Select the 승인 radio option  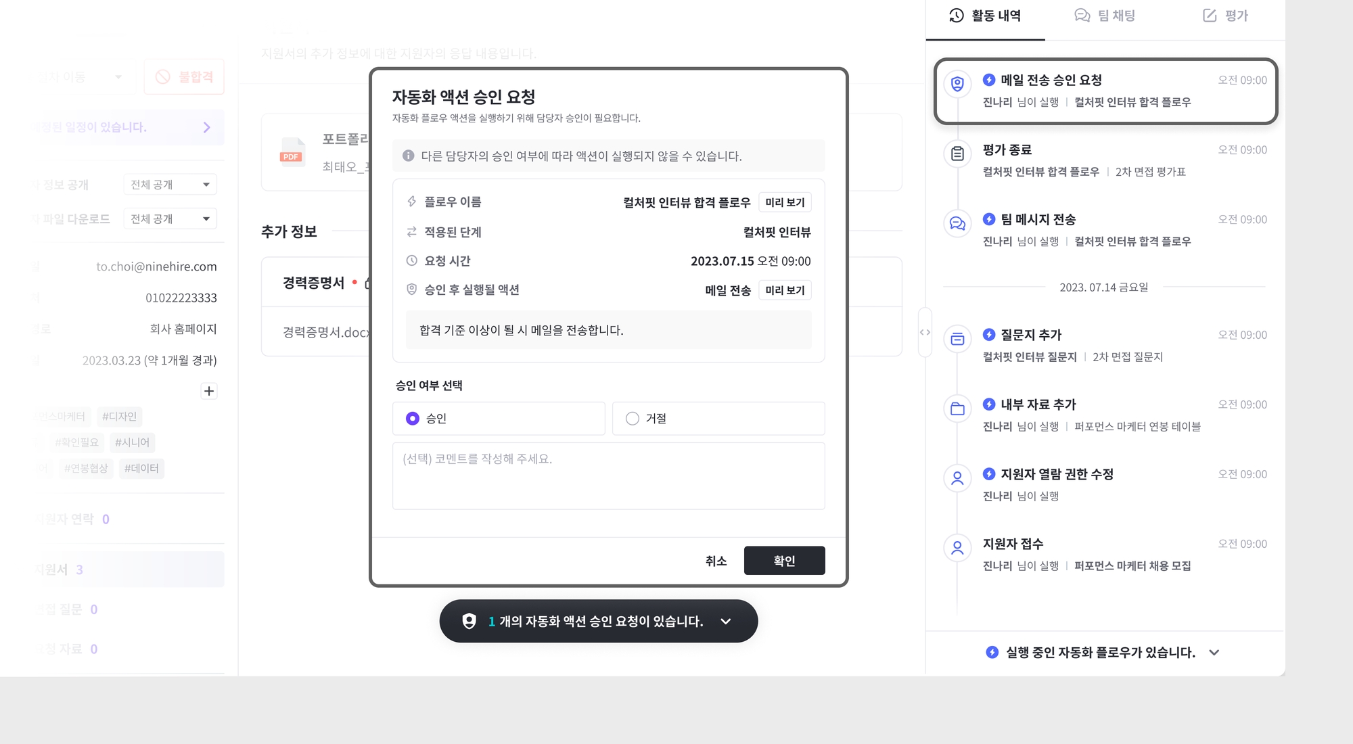point(413,419)
